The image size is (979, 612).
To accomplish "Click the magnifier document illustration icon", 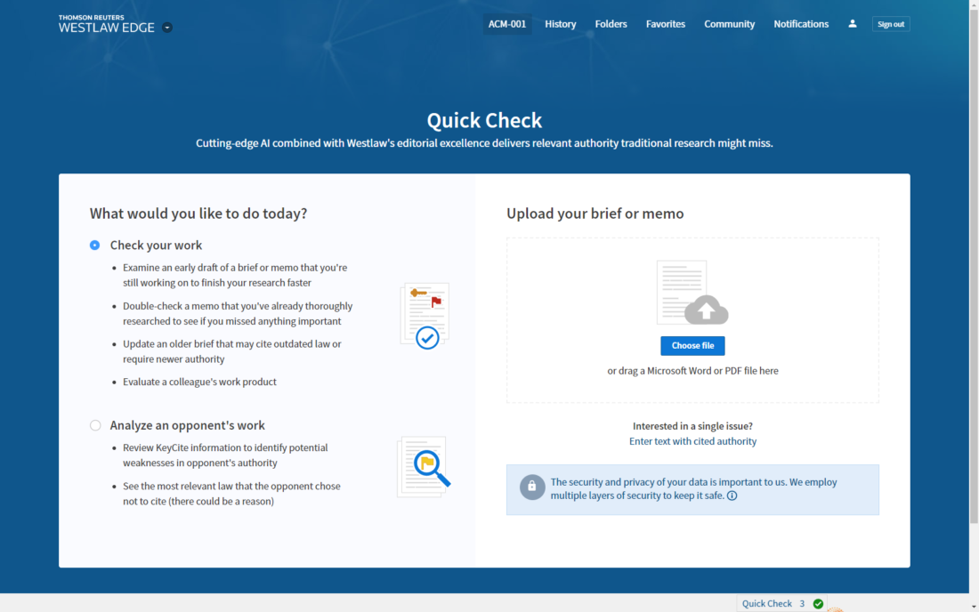I will click(x=424, y=467).
